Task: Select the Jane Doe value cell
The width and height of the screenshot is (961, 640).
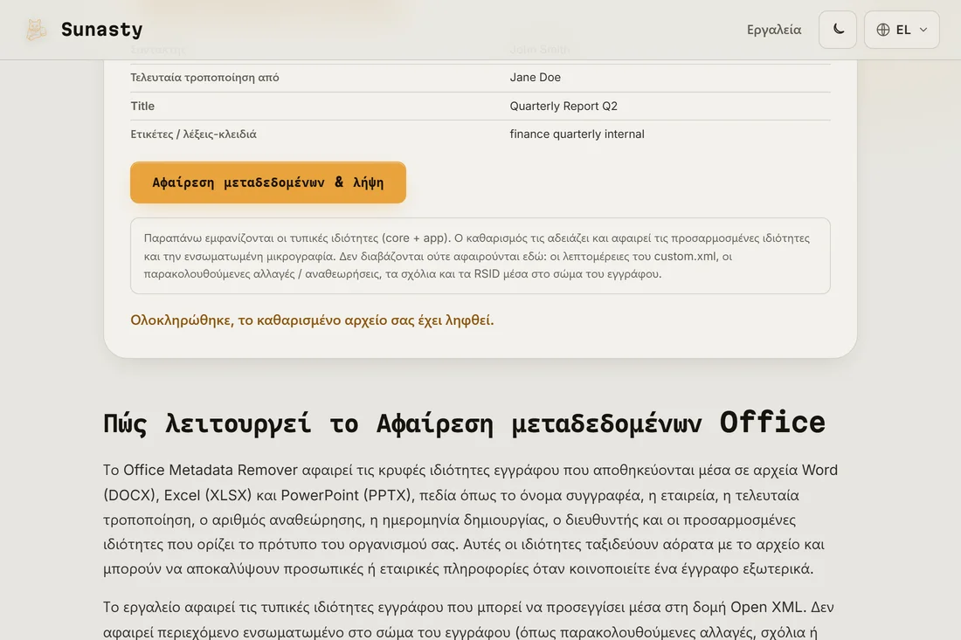Action: [535, 77]
